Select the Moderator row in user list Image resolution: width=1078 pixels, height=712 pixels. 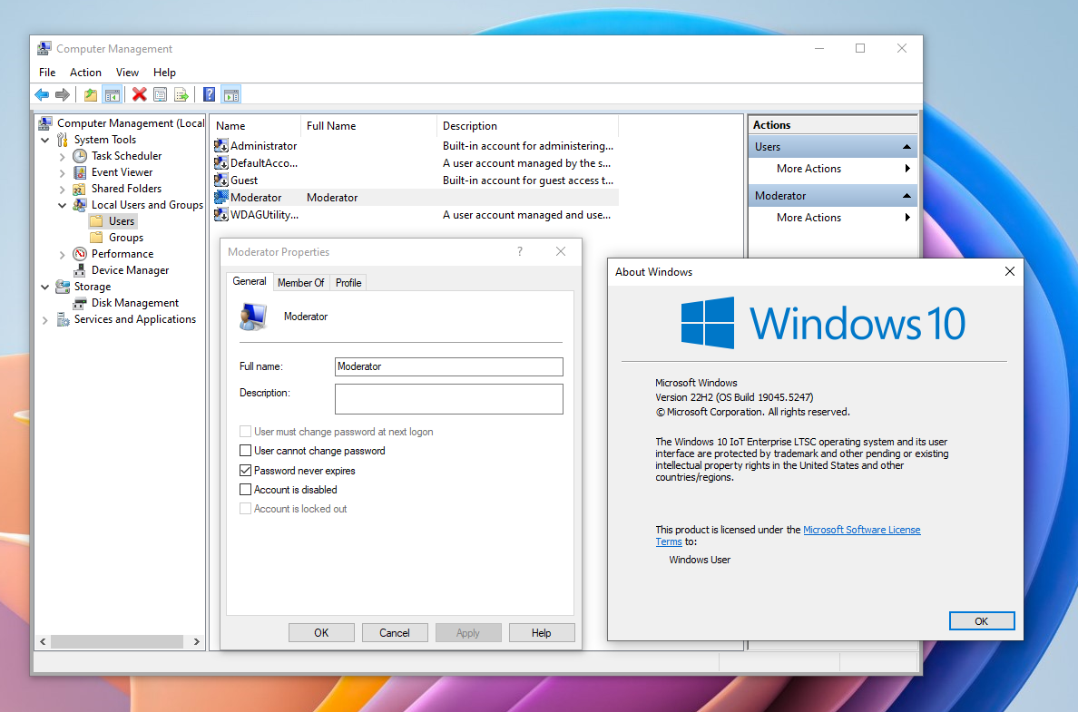click(x=416, y=197)
